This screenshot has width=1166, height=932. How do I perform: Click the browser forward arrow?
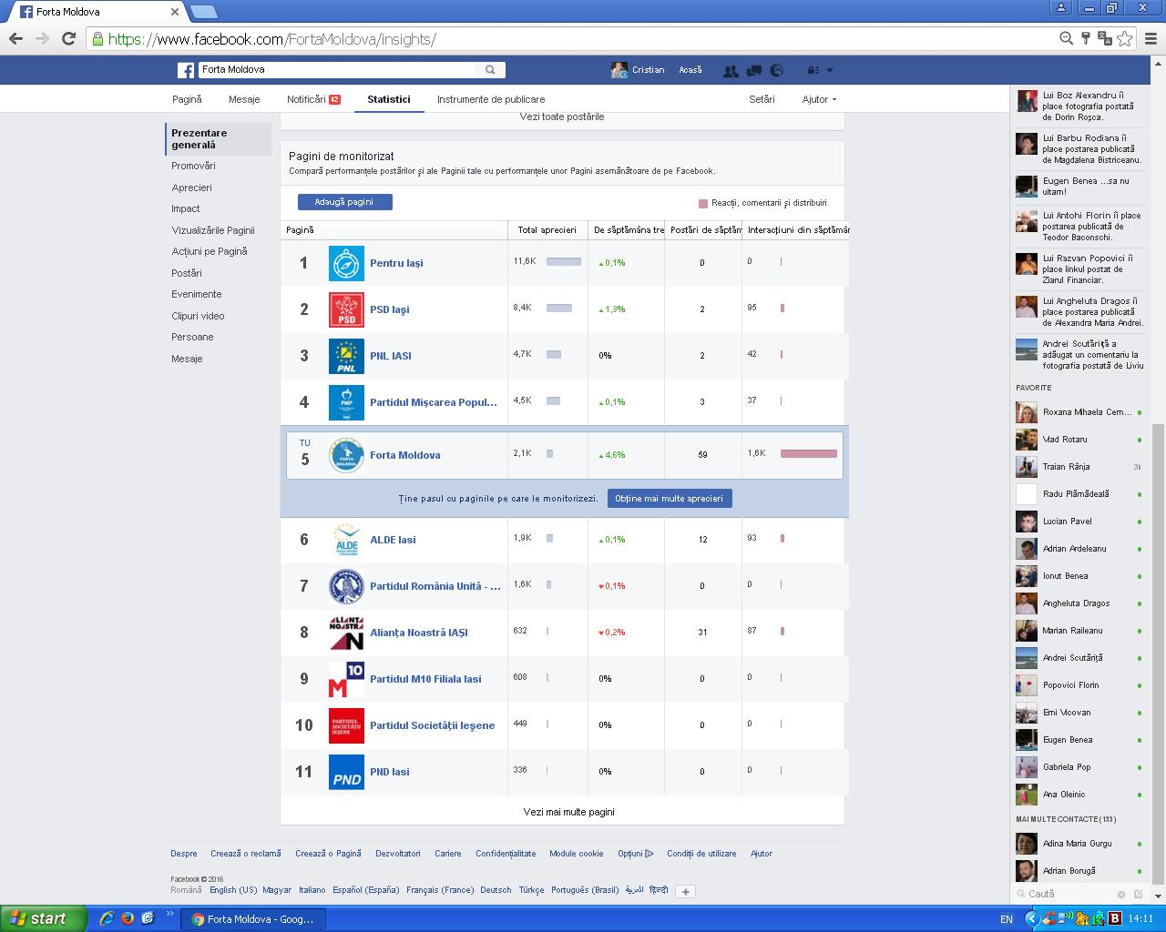42,38
